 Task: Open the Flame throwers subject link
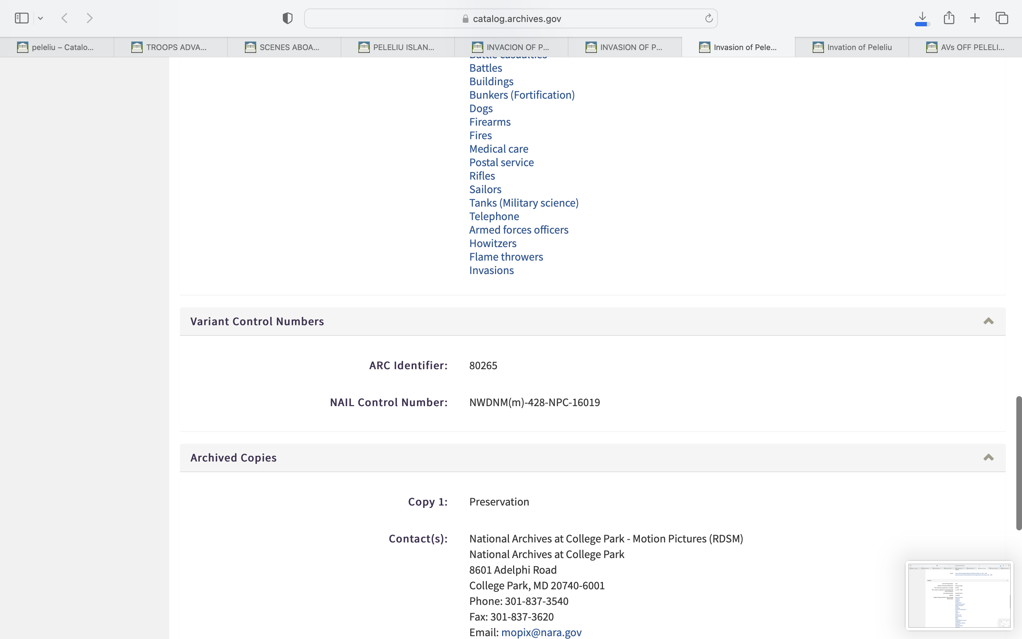pos(506,257)
